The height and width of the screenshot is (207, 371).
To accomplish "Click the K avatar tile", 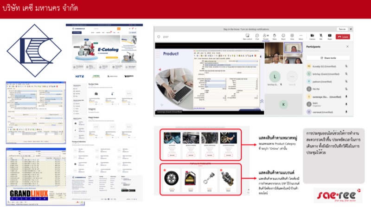I will pyautogui.click(x=283, y=104).
